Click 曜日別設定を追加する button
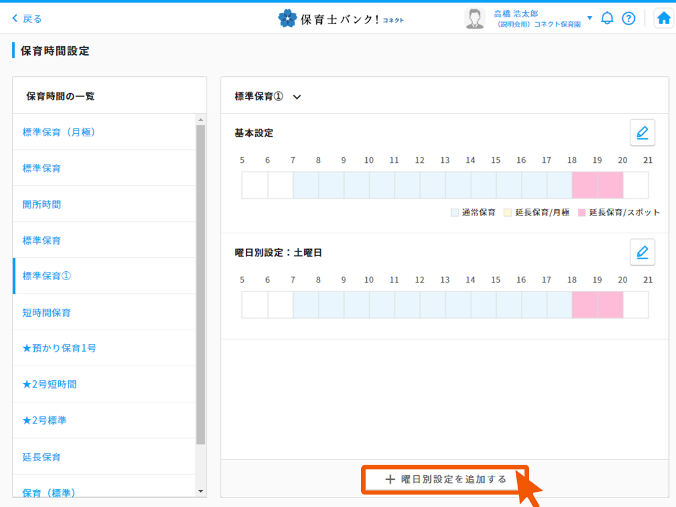The image size is (676, 507). pyautogui.click(x=445, y=480)
